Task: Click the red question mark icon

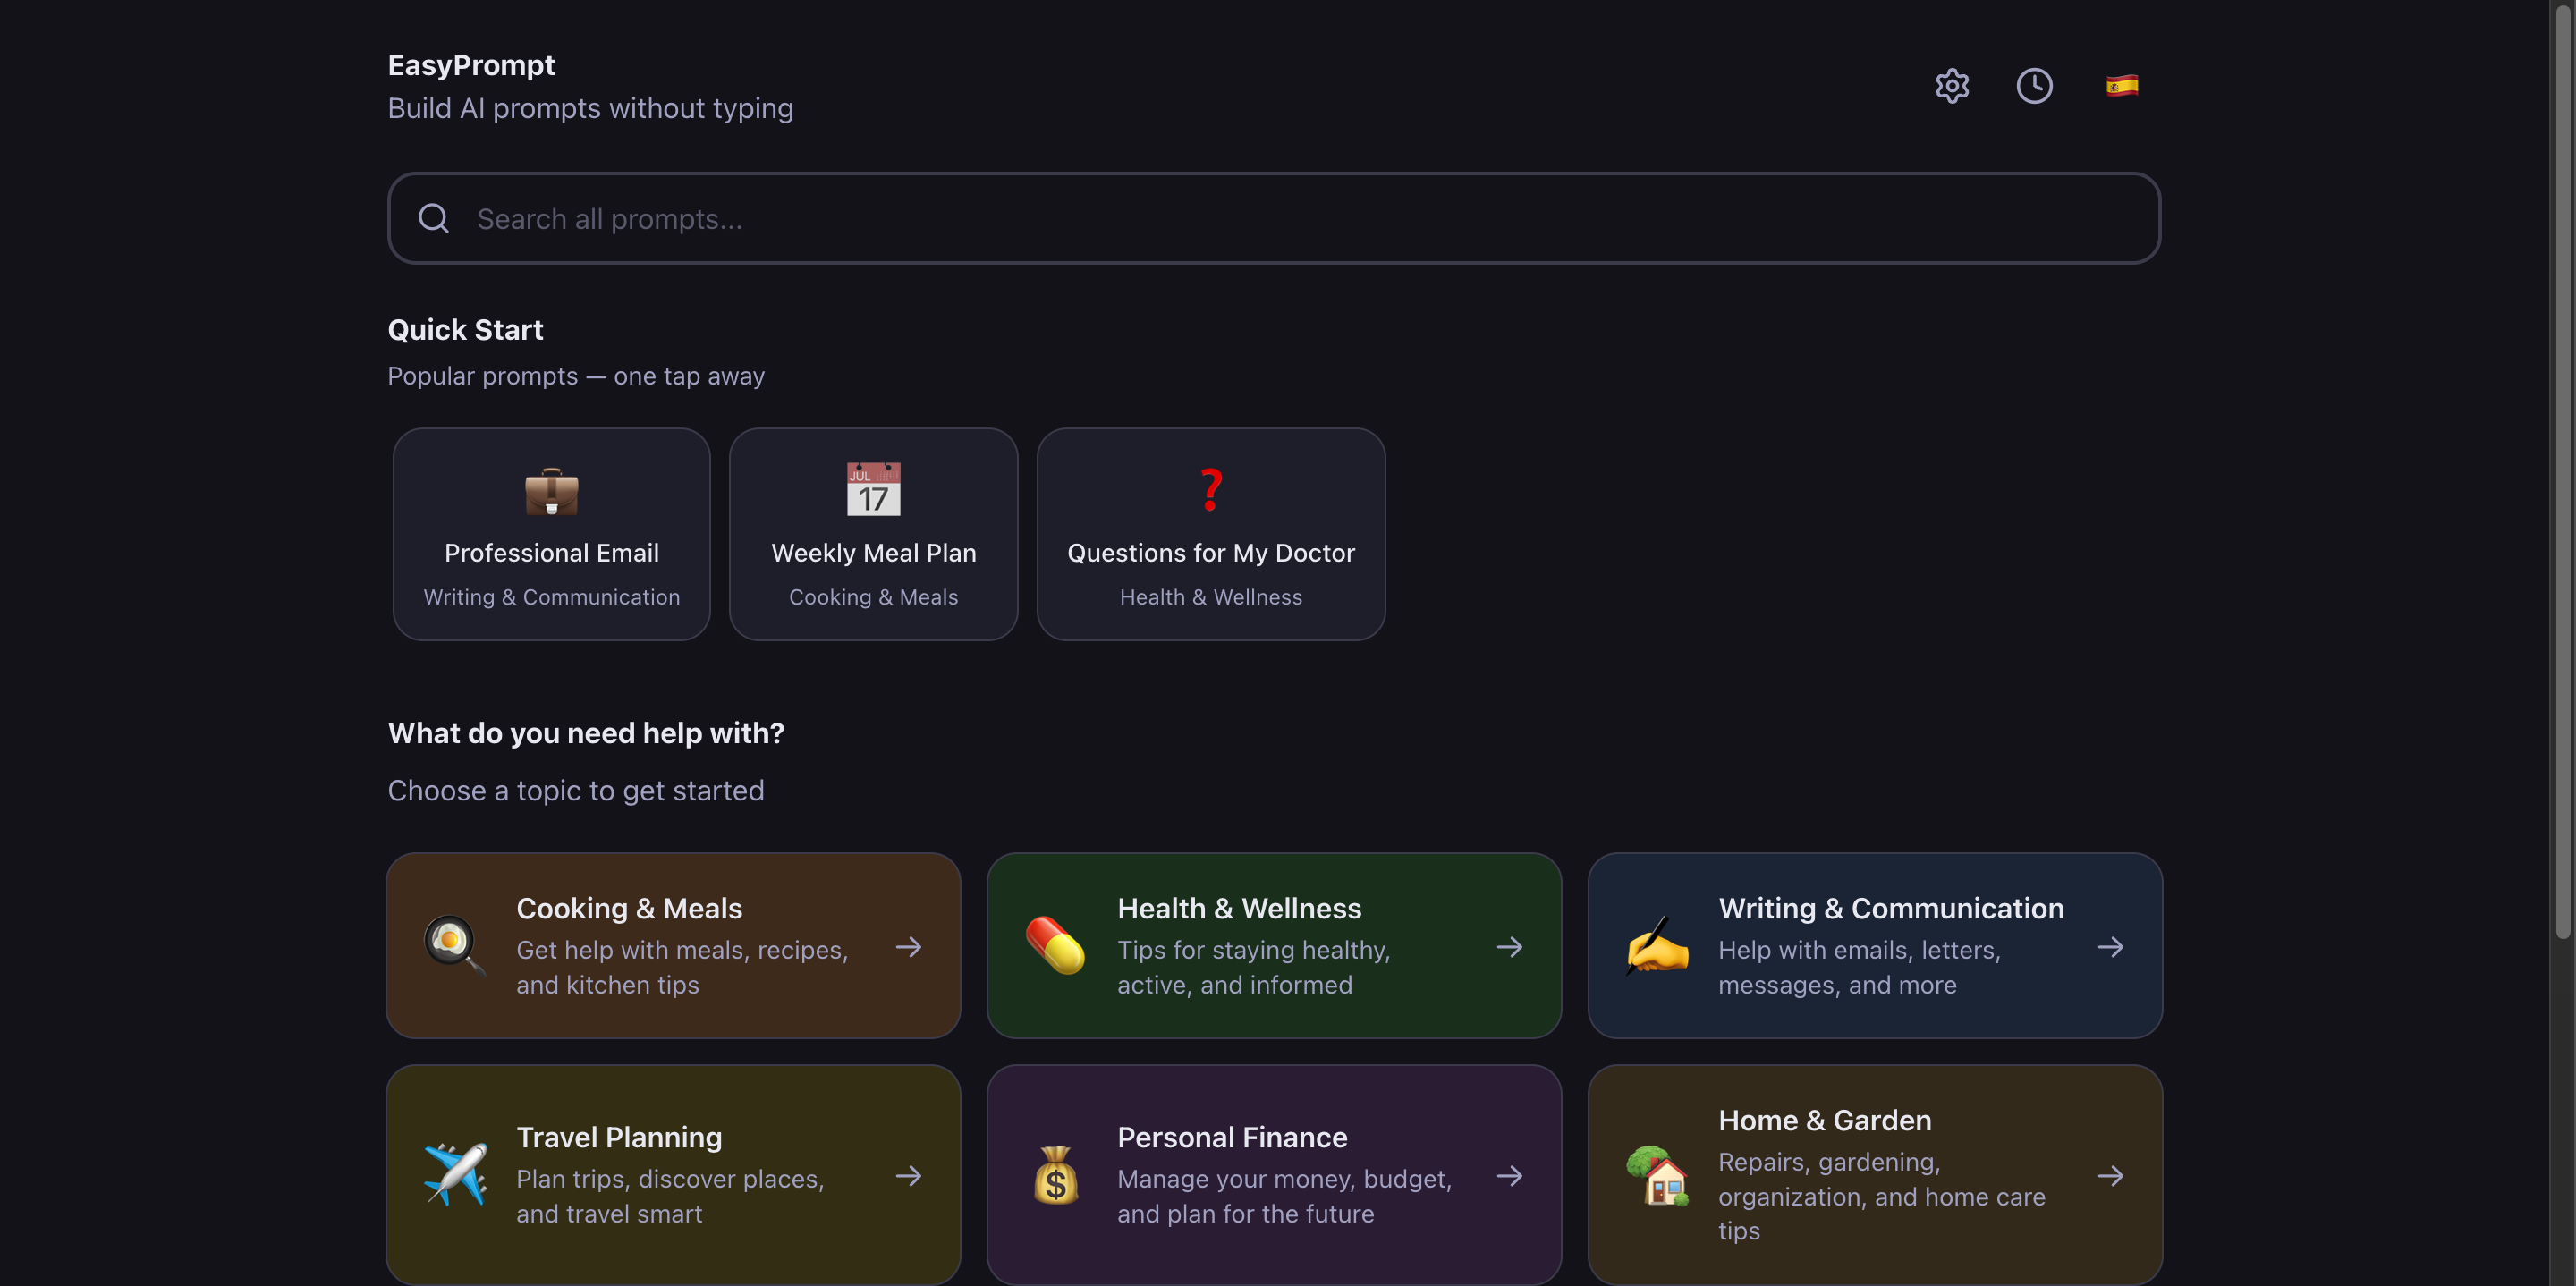Action: pyautogui.click(x=1210, y=489)
